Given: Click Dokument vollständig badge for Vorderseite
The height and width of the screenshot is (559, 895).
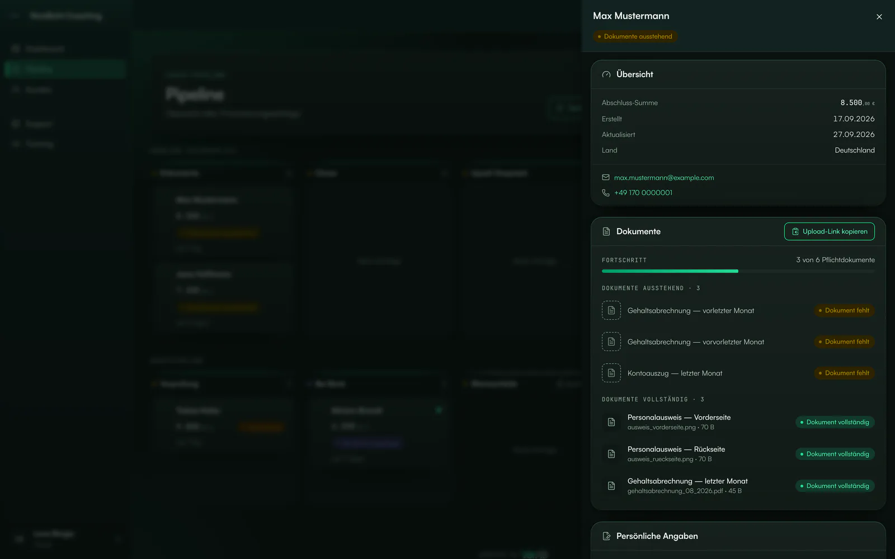Looking at the screenshot, I should pyautogui.click(x=835, y=422).
